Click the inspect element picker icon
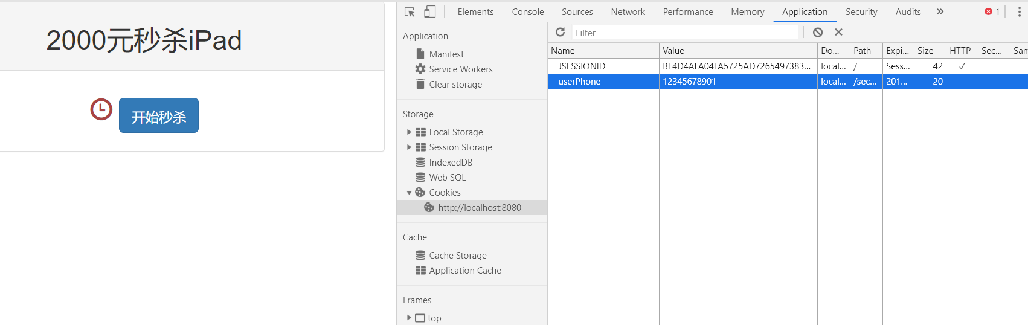 (410, 12)
